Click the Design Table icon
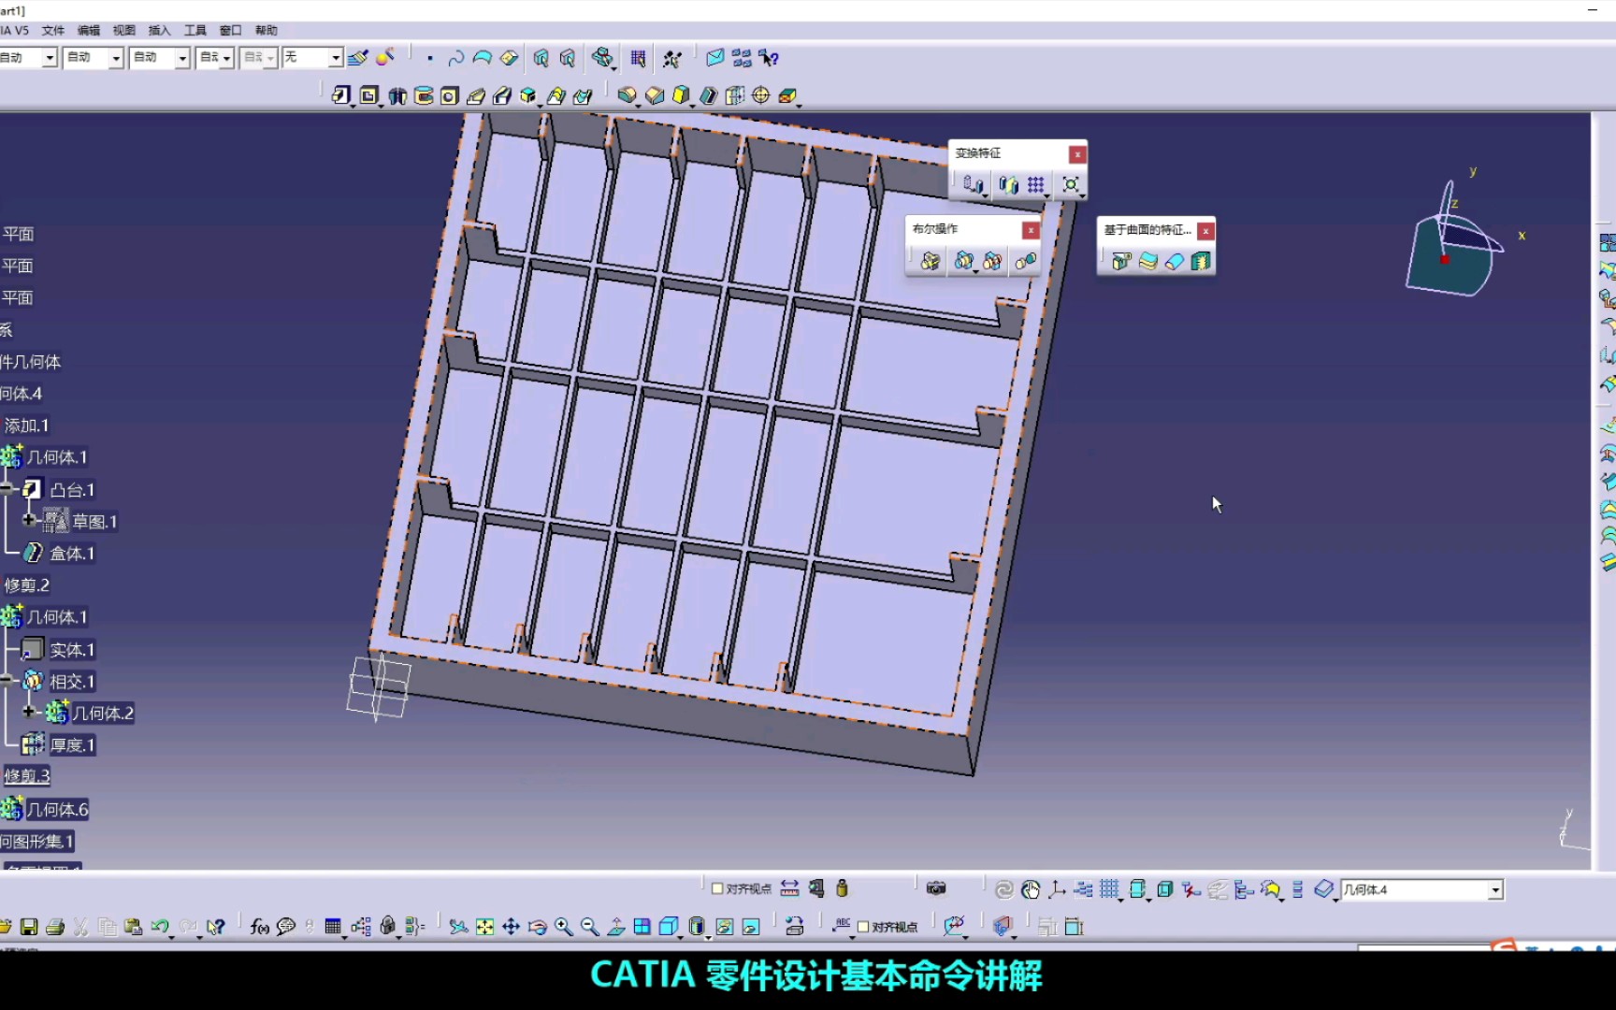The height and width of the screenshot is (1010, 1616). [333, 927]
